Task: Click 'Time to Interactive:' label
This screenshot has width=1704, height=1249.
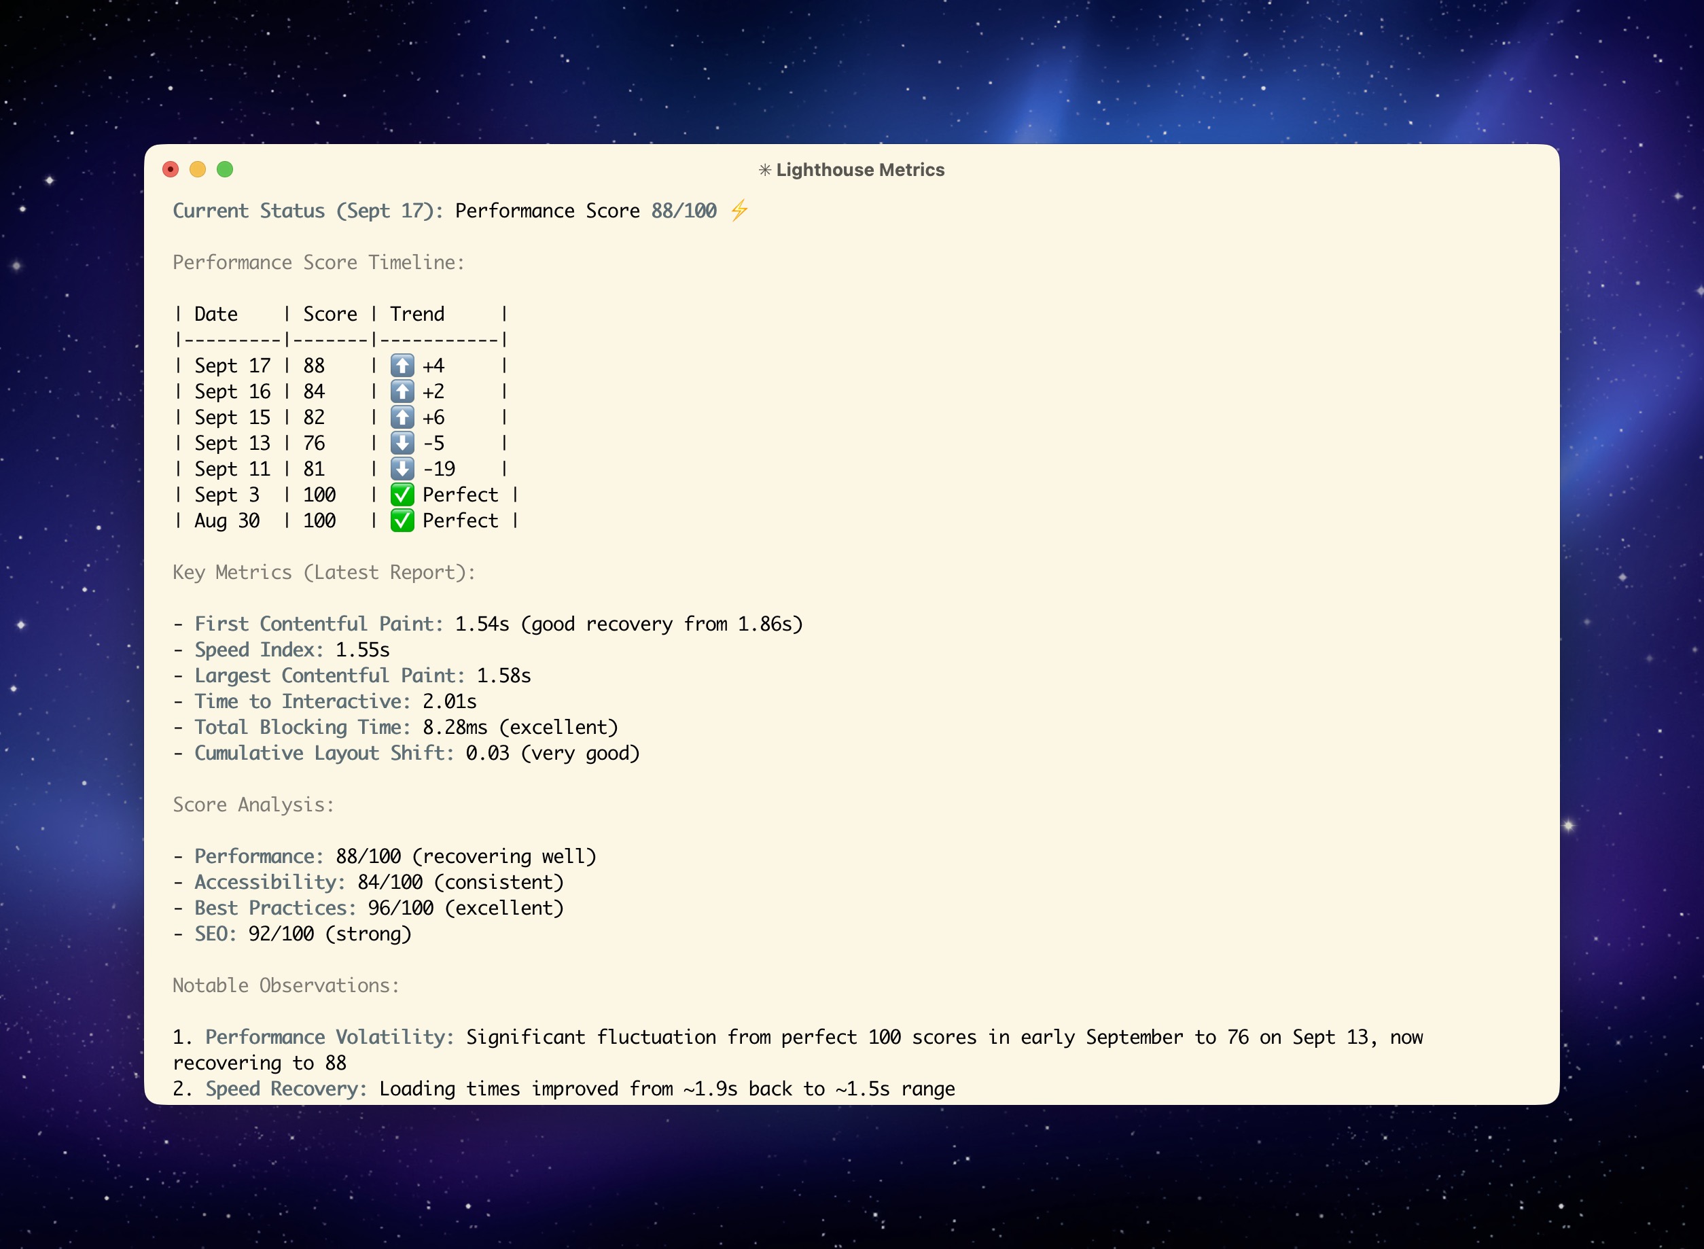Action: point(303,701)
